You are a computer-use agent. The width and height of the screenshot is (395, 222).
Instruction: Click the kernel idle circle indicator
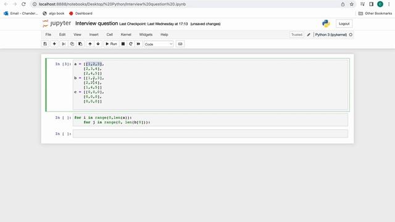tap(351, 35)
